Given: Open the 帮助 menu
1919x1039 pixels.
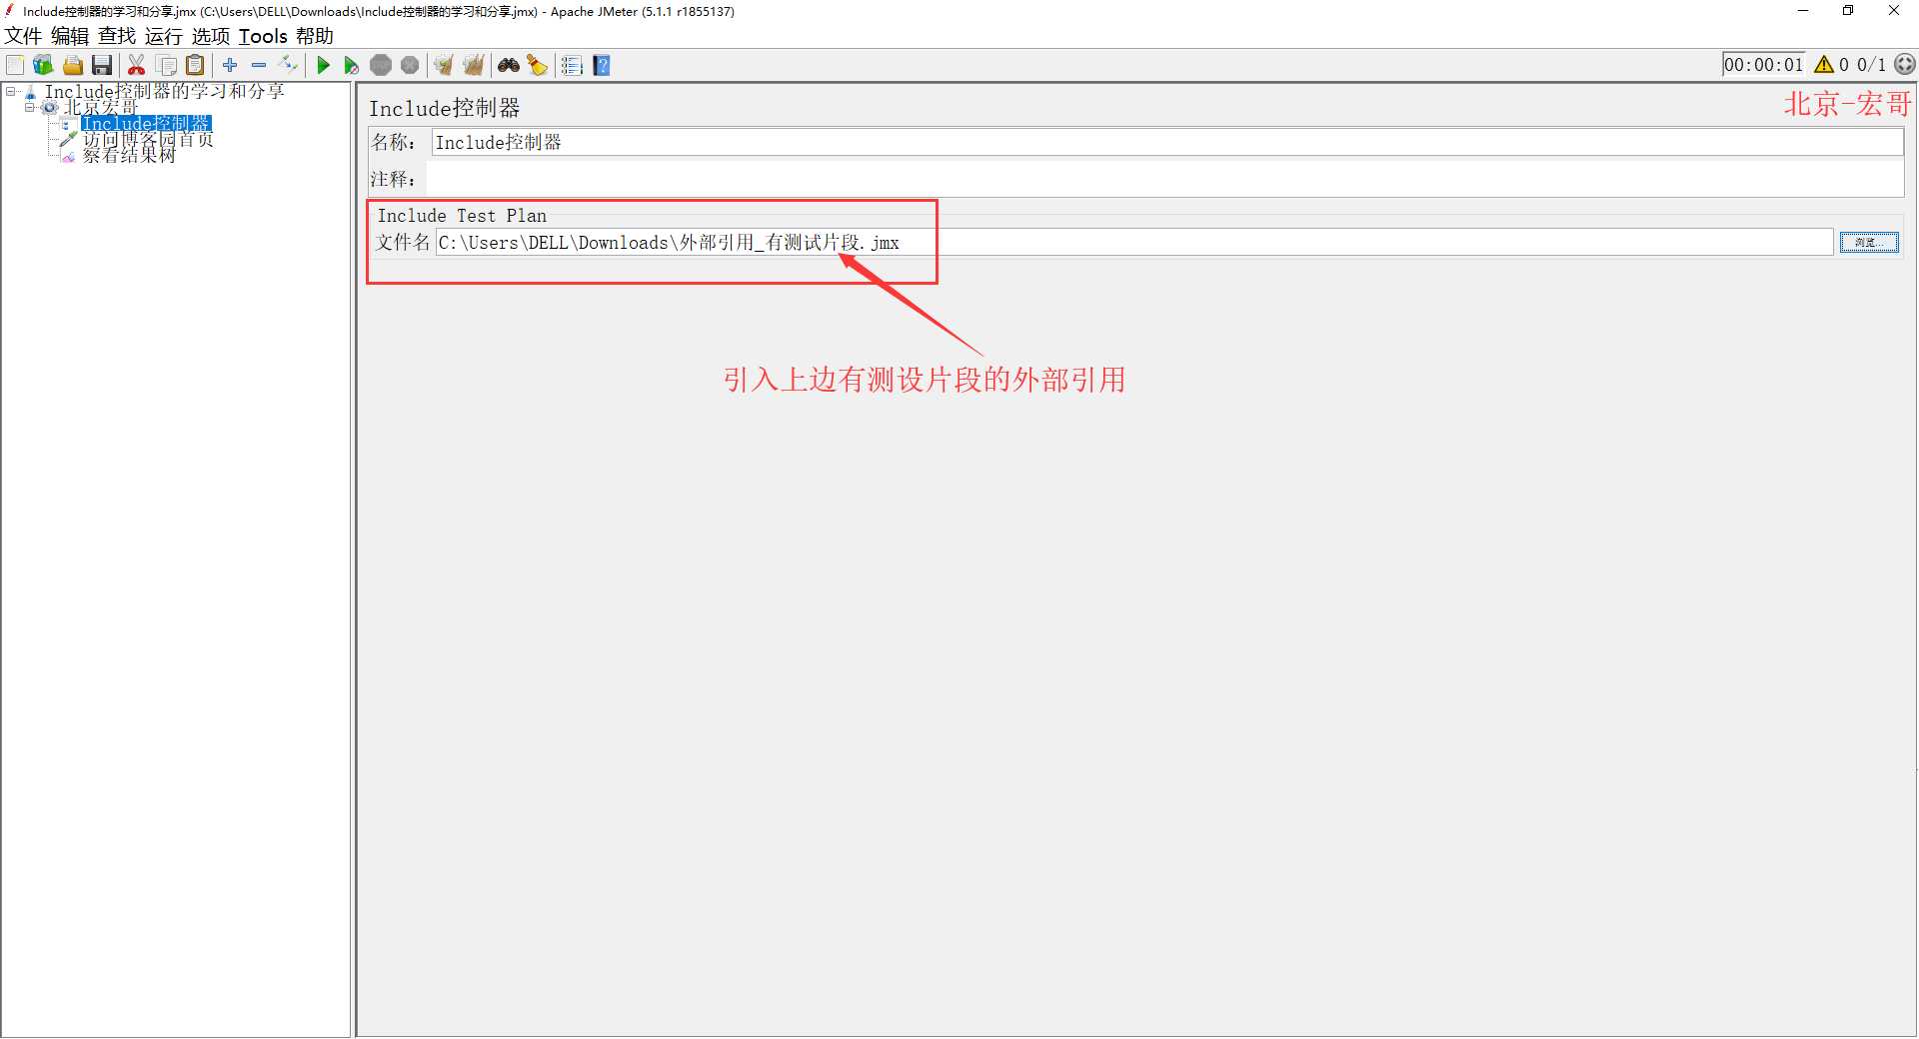Looking at the screenshot, I should pos(315,36).
